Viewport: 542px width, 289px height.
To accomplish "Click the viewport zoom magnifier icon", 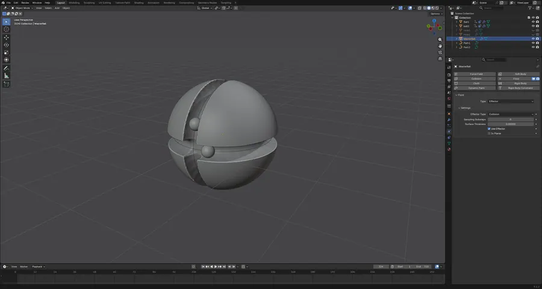I will [x=440, y=40].
